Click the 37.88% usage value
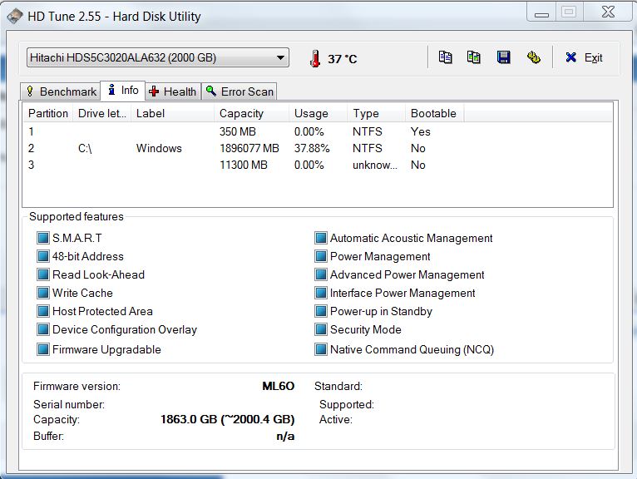Viewport: 637px width, 479px height. pos(312,148)
